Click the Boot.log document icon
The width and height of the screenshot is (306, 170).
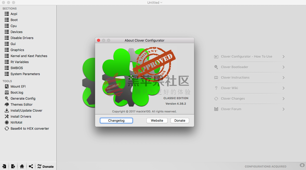click(x=7, y=92)
